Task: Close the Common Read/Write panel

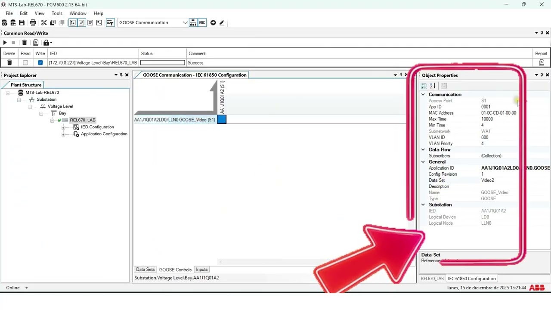Action: click(x=547, y=33)
